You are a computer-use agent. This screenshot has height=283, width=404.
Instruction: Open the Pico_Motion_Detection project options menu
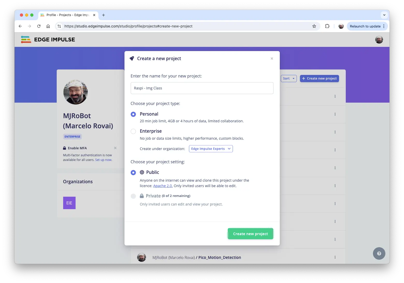click(335, 257)
